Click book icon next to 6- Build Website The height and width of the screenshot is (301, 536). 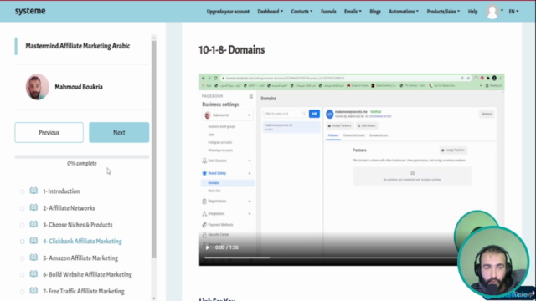point(33,274)
